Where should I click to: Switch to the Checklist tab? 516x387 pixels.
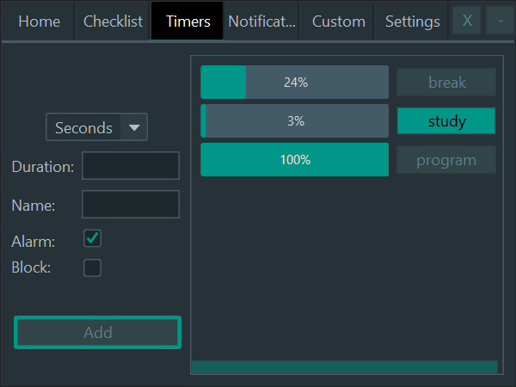113,21
